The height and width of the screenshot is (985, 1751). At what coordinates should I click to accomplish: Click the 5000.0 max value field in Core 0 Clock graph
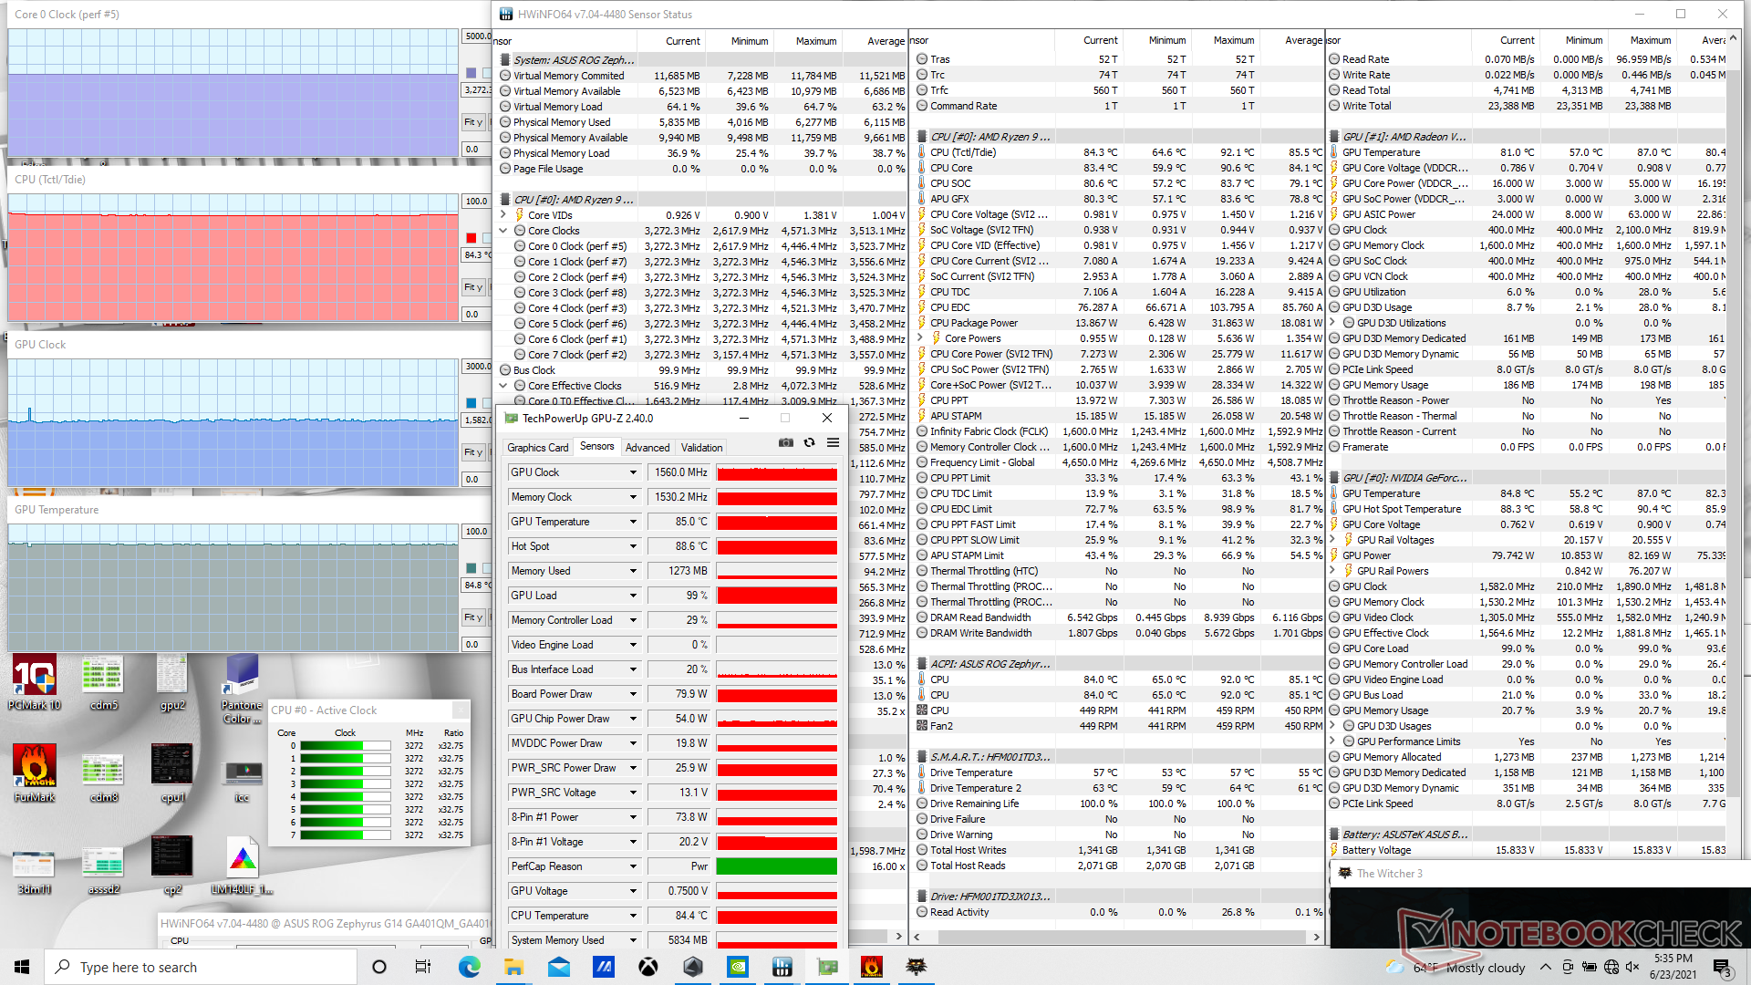(477, 36)
